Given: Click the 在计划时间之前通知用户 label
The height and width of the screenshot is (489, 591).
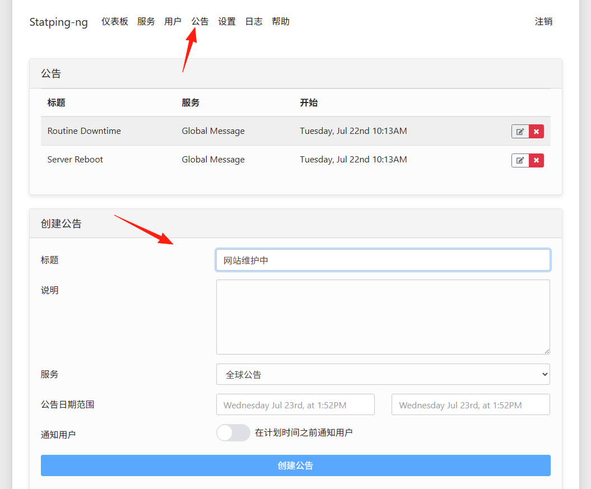Looking at the screenshot, I should (304, 432).
